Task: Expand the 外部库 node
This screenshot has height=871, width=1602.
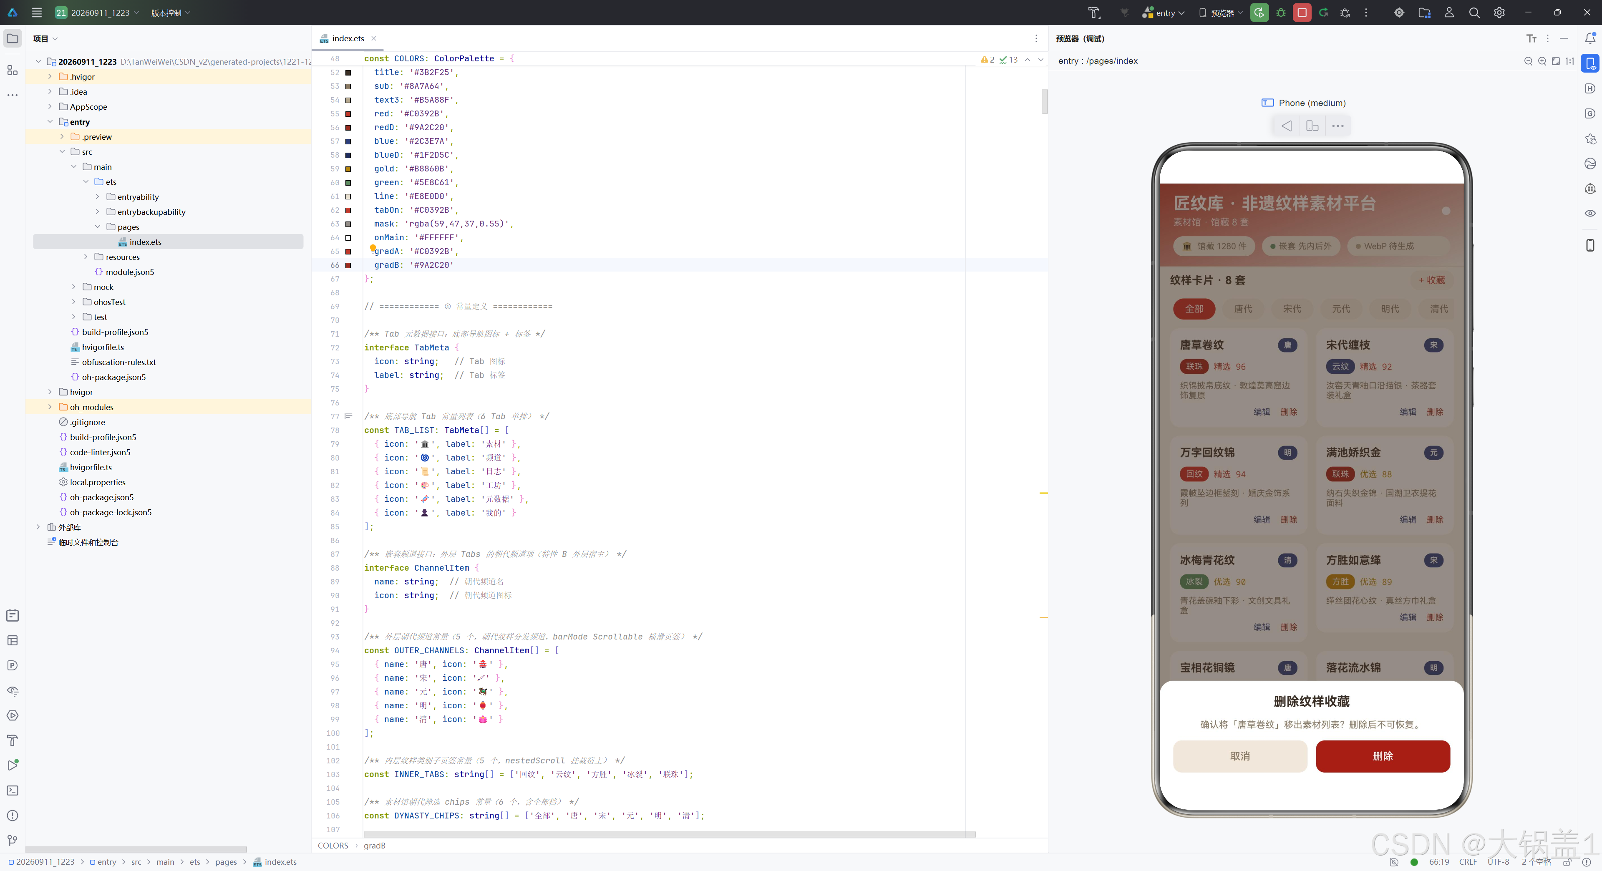Action: point(38,527)
